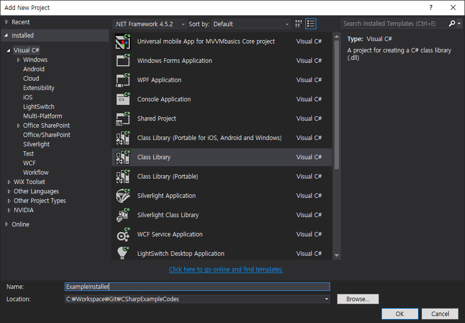
Task: Select the LightSwitch Desktop Application template name
Action: pyautogui.click(x=181, y=254)
